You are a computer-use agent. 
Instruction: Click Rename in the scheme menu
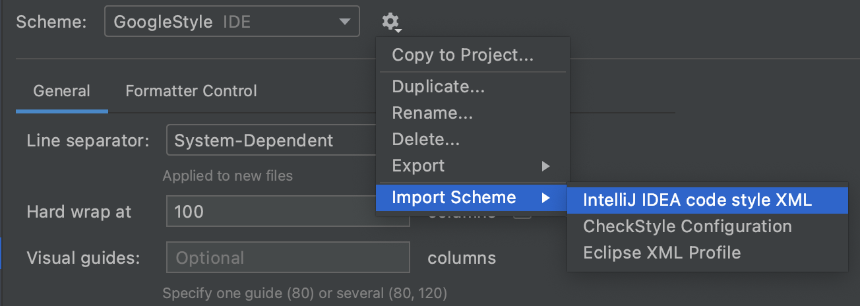tap(432, 113)
